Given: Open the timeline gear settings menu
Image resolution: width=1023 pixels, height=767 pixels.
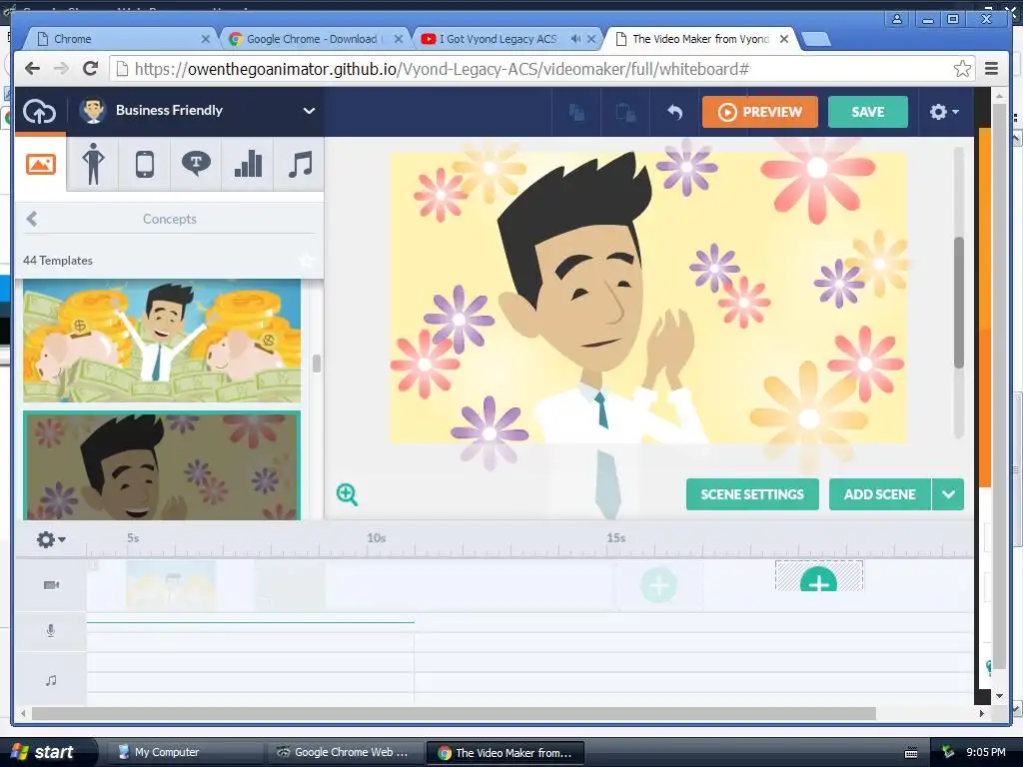Looking at the screenshot, I should tap(51, 539).
